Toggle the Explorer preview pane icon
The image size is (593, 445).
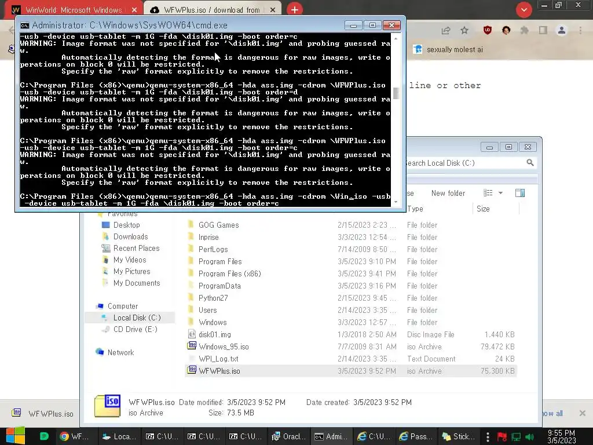[520, 193]
